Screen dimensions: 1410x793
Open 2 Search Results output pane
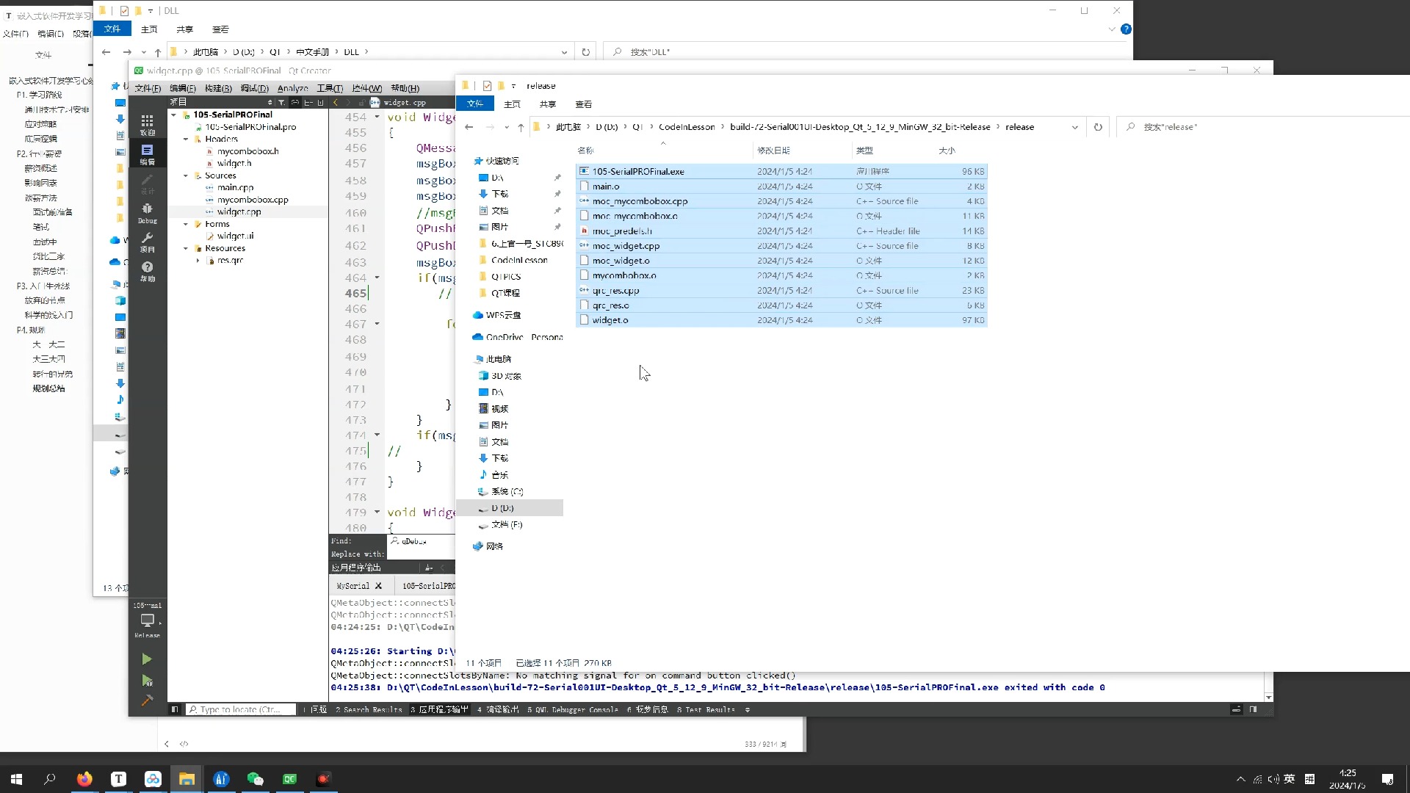click(369, 709)
